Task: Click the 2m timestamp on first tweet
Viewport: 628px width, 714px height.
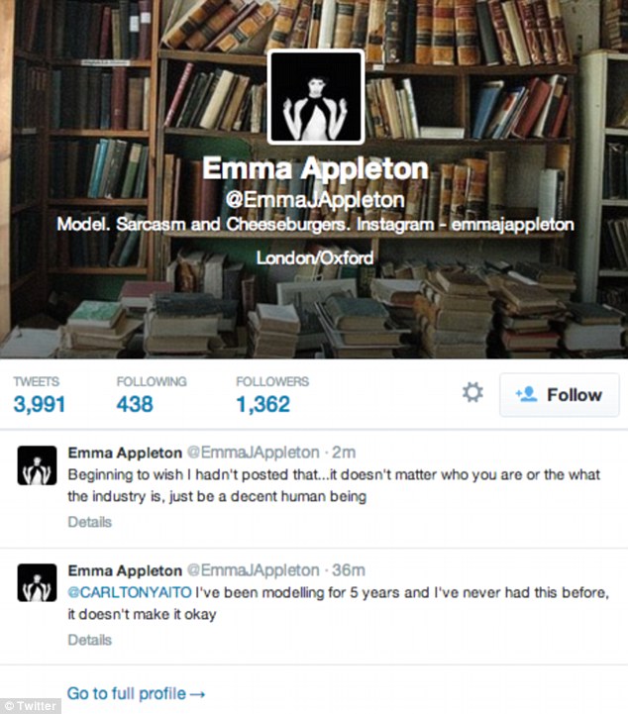Action: click(x=344, y=453)
